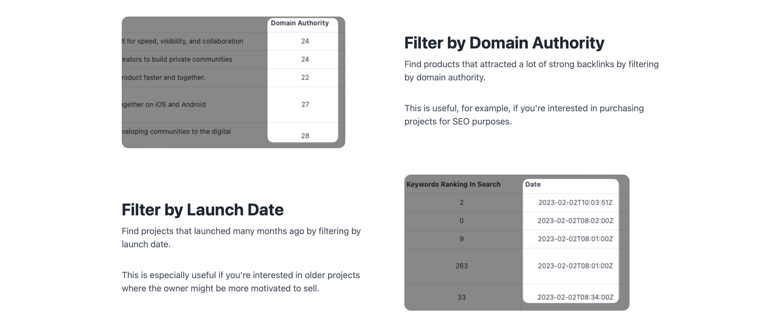Click date 2023-02-02T08:02:00Z cell
The height and width of the screenshot is (336, 780).
coord(575,221)
